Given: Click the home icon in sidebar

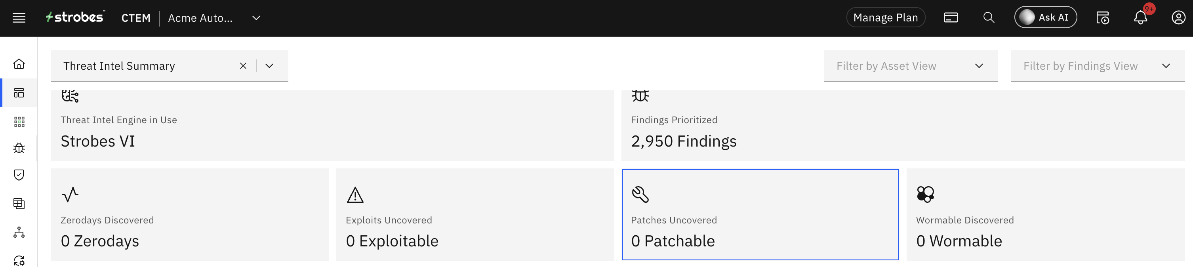Looking at the screenshot, I should tap(19, 64).
